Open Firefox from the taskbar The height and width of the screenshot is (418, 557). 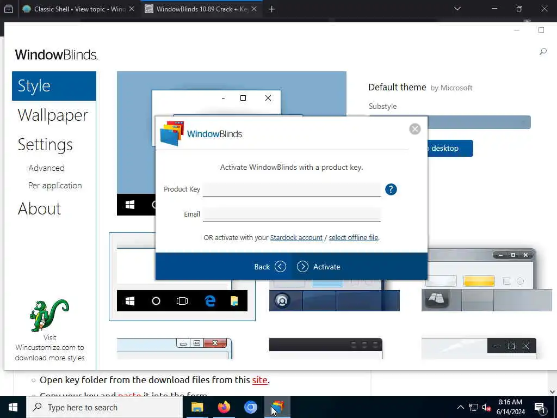(x=224, y=407)
